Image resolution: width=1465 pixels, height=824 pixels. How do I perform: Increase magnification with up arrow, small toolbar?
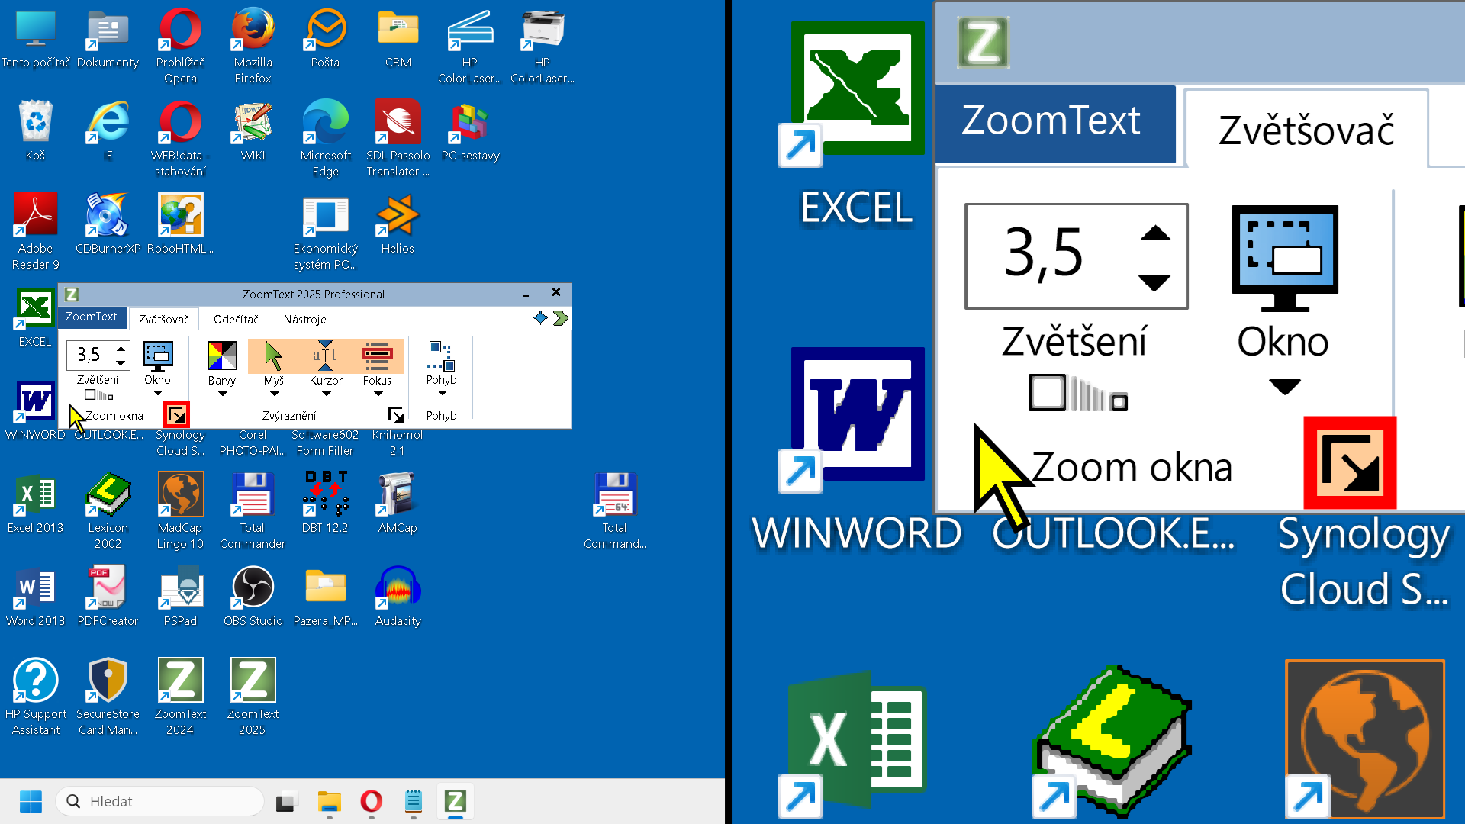coord(121,349)
